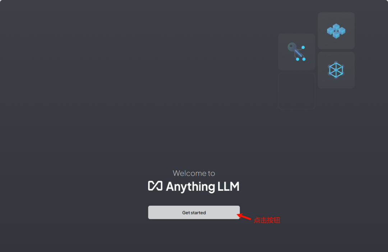Screen dimensions: 388x252
Task: Select the tile containing the blue cubes
Action: [336, 30]
